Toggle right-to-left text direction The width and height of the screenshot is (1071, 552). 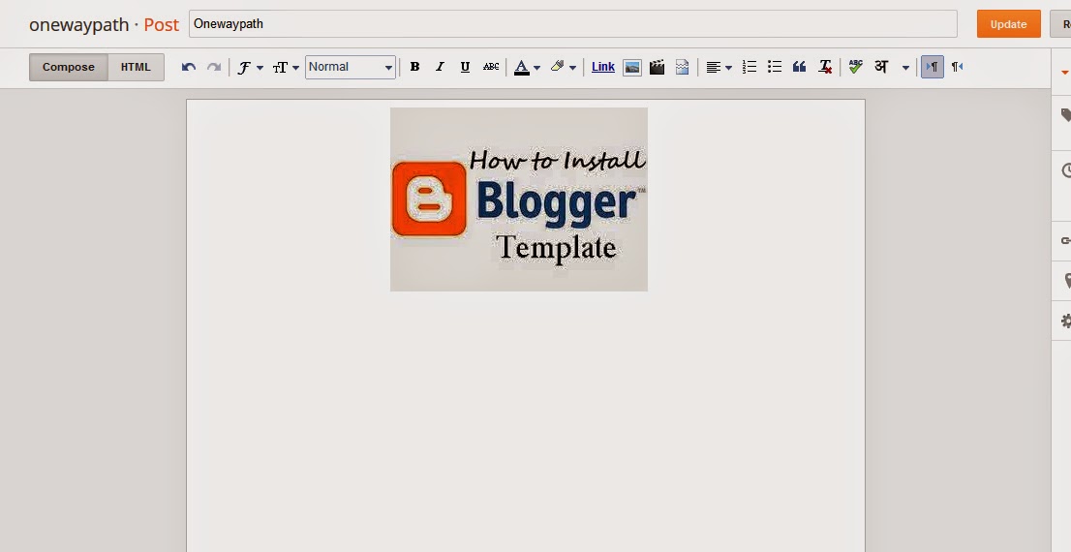tap(957, 67)
